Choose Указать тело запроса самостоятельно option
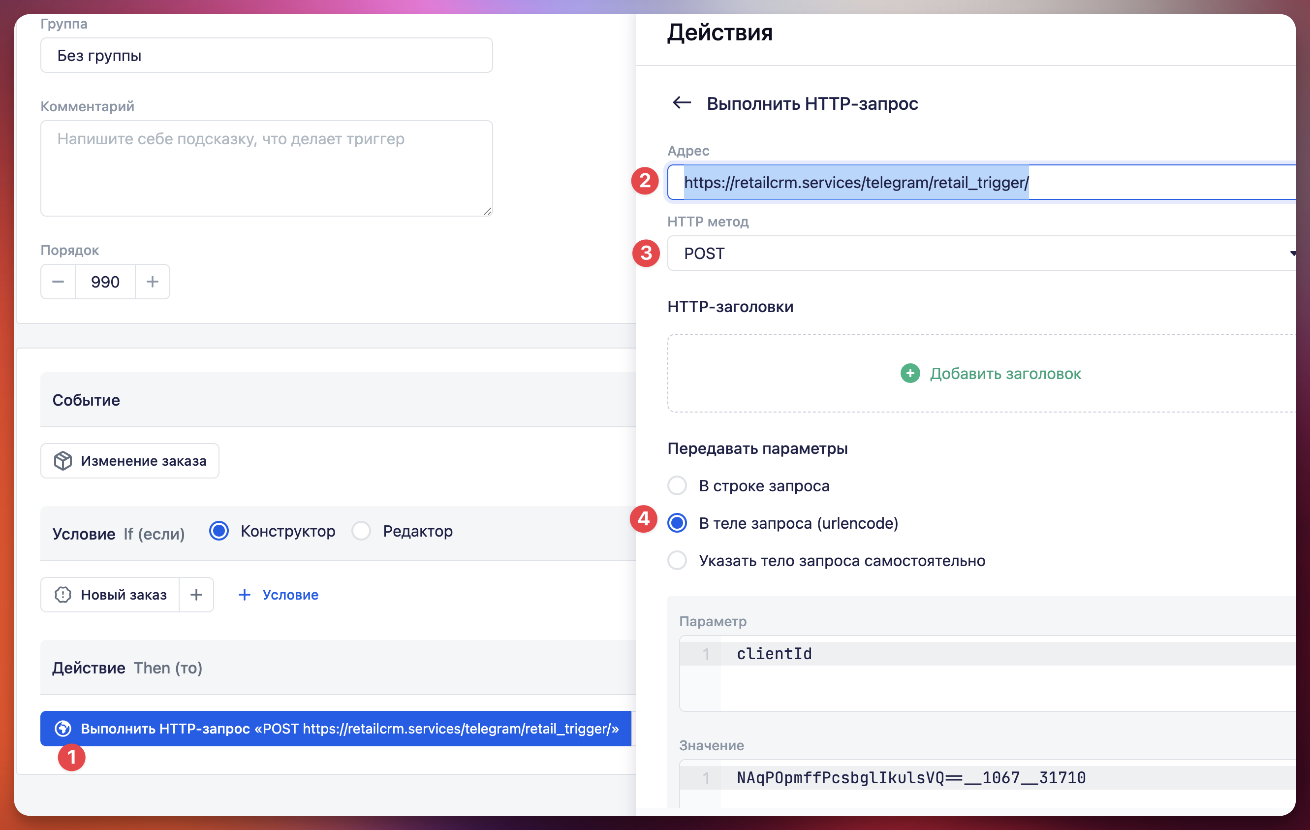The height and width of the screenshot is (830, 1310). coord(677,560)
